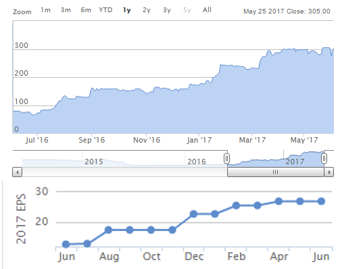
Task: Click the scrollbar left arrow button
Action: pos(17,172)
